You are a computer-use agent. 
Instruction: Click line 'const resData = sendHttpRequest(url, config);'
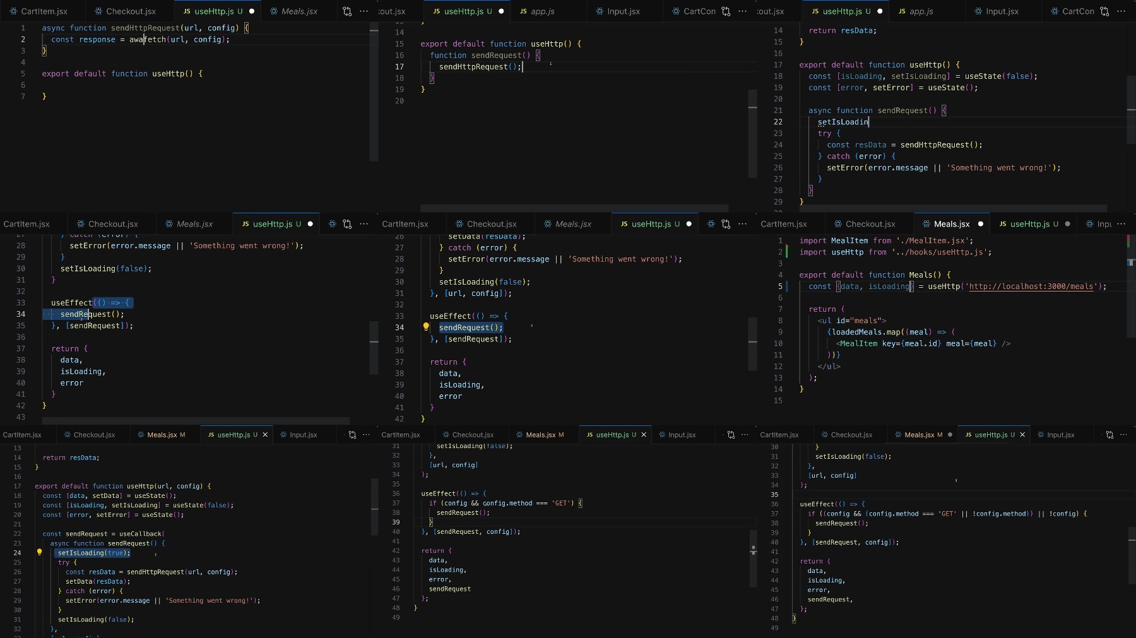point(151,572)
